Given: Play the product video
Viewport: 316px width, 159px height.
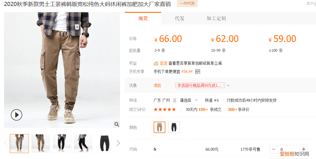Looking at the screenshot, I should [17, 115].
